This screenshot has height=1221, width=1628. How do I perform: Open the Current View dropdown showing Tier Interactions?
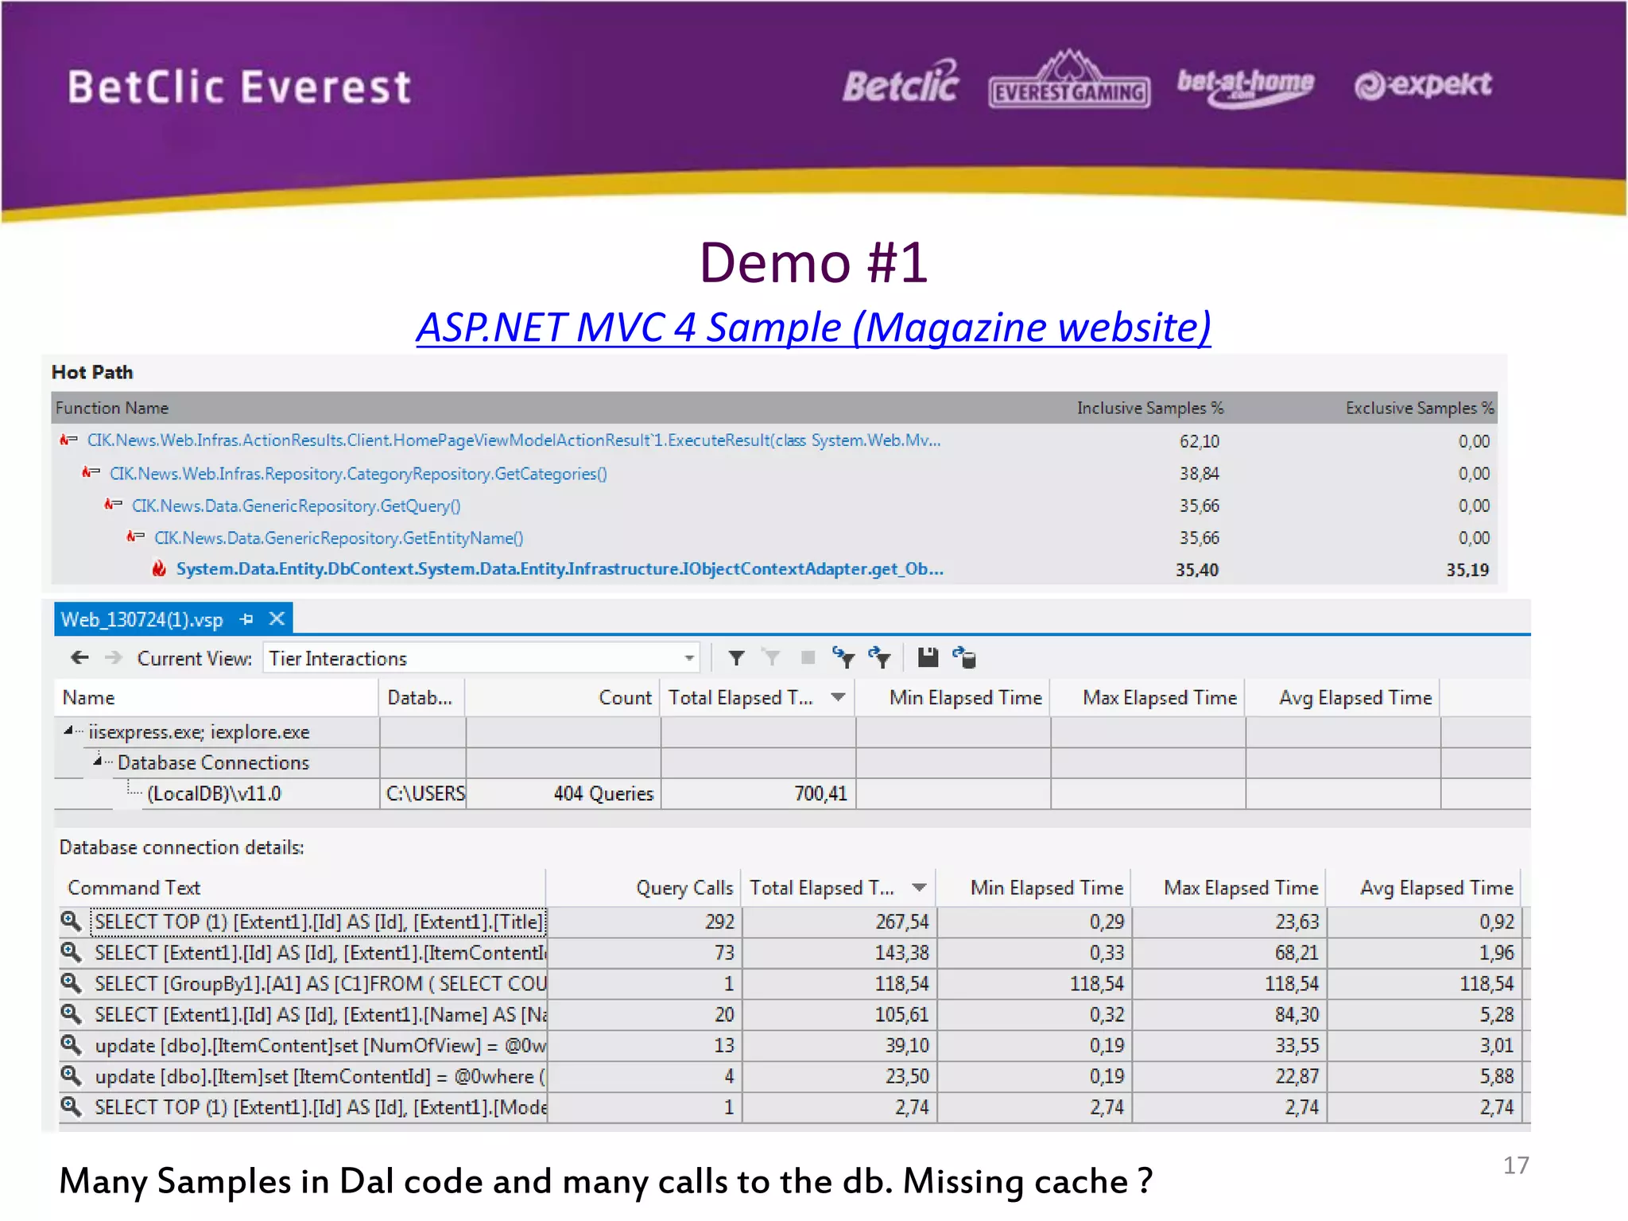[481, 658]
